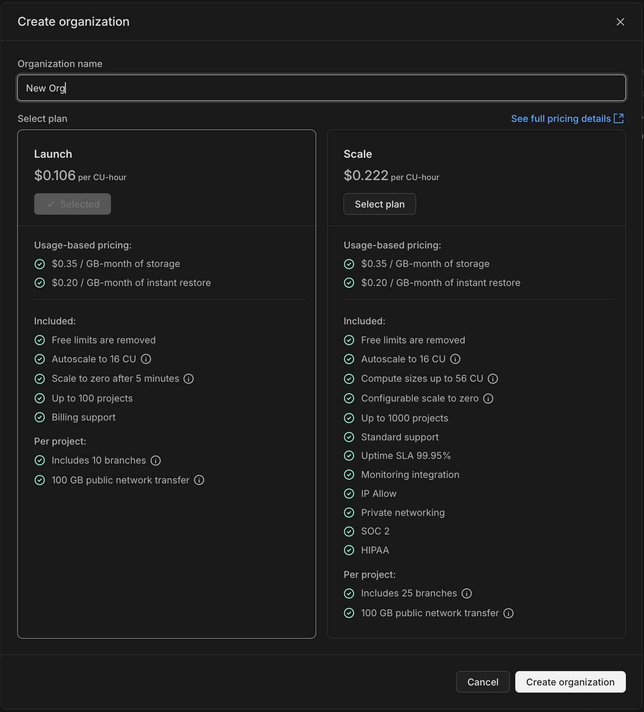Show info for Launch plan 100 GB network transfer
Image resolution: width=644 pixels, height=712 pixels.
point(199,480)
